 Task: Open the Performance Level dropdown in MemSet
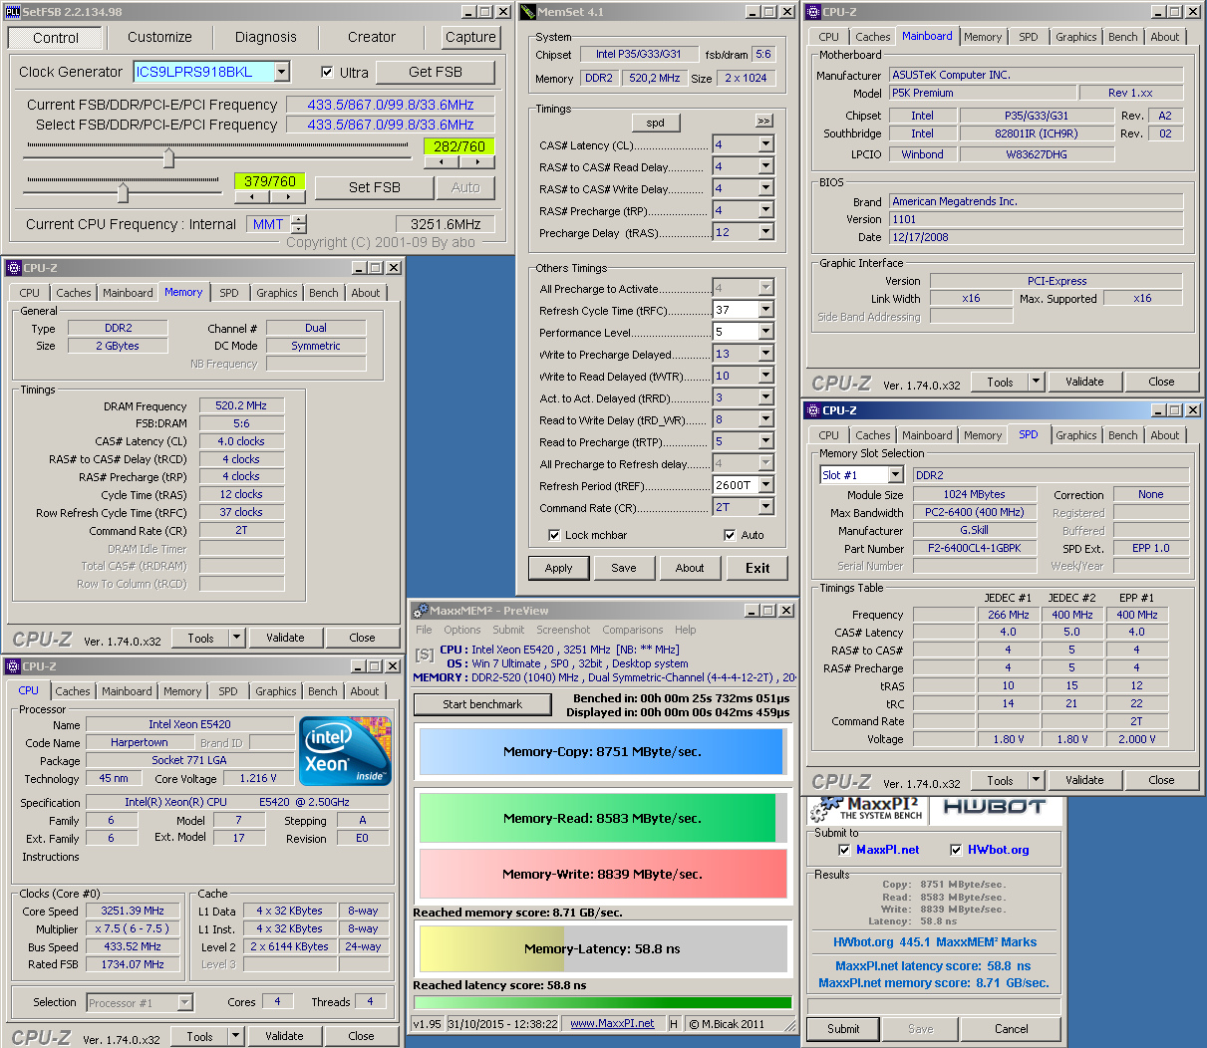pos(765,332)
